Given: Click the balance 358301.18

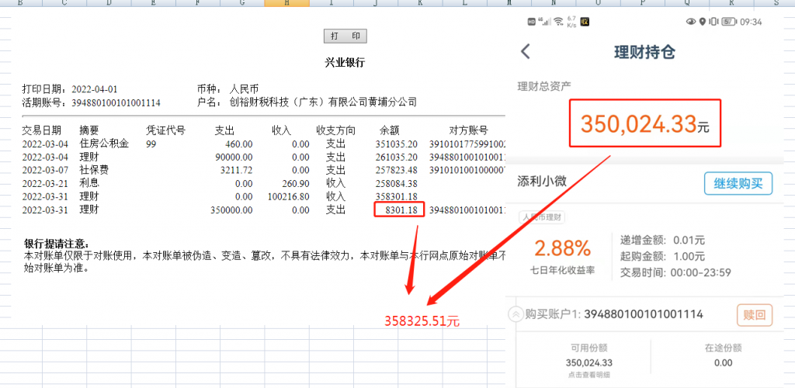Looking at the screenshot, I should [397, 196].
